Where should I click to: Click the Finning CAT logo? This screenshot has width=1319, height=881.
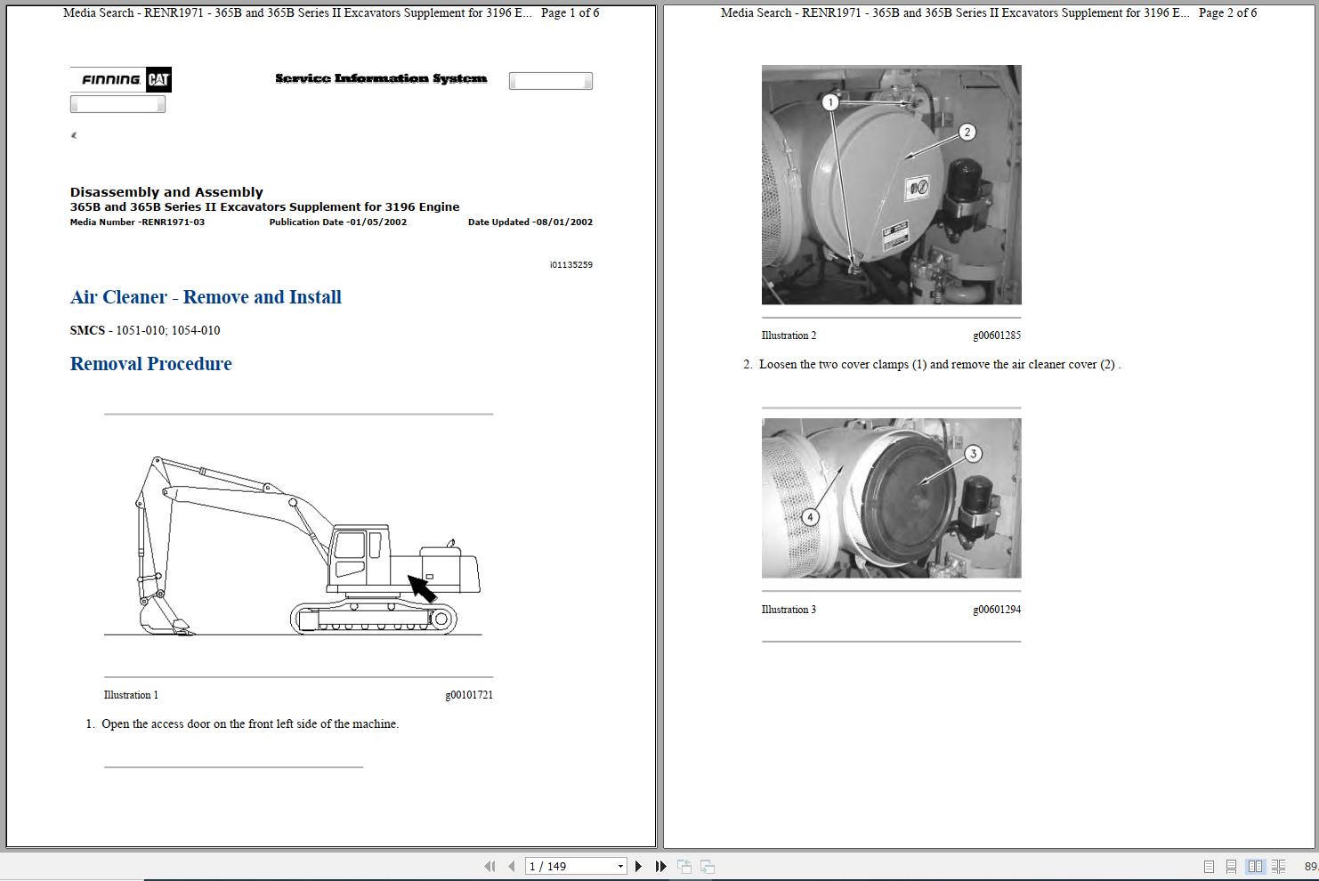119,79
